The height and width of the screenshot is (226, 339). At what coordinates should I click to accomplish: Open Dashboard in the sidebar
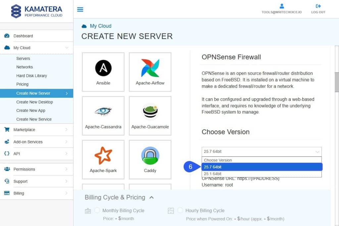tap(23, 36)
